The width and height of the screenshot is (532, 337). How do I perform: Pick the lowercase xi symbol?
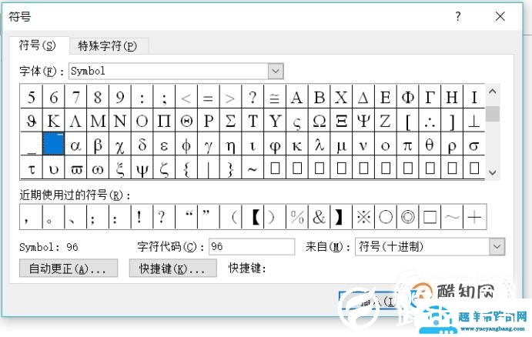[120, 168]
